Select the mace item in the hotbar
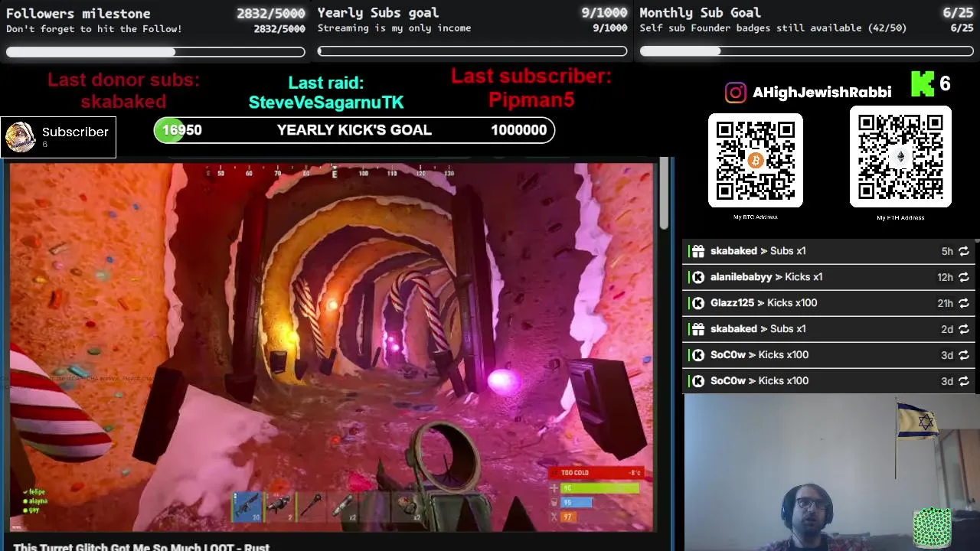 tap(312, 506)
